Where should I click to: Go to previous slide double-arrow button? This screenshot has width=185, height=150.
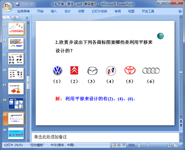(x=181, y=121)
